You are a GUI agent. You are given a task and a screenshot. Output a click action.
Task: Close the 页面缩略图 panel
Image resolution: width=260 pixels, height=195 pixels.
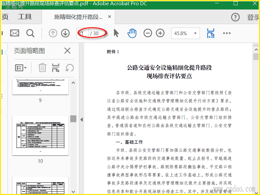[67, 51]
